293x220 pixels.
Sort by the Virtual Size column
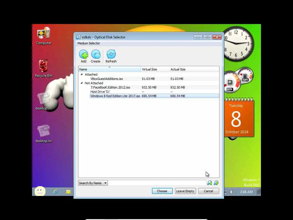pos(155,69)
